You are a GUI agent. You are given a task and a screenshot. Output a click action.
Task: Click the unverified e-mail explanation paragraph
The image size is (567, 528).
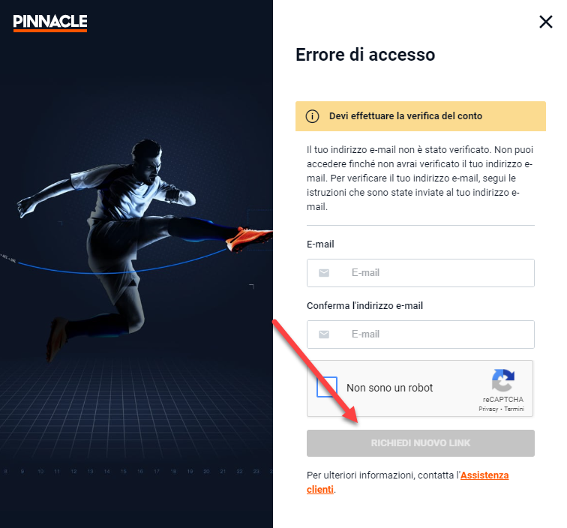coord(420,178)
